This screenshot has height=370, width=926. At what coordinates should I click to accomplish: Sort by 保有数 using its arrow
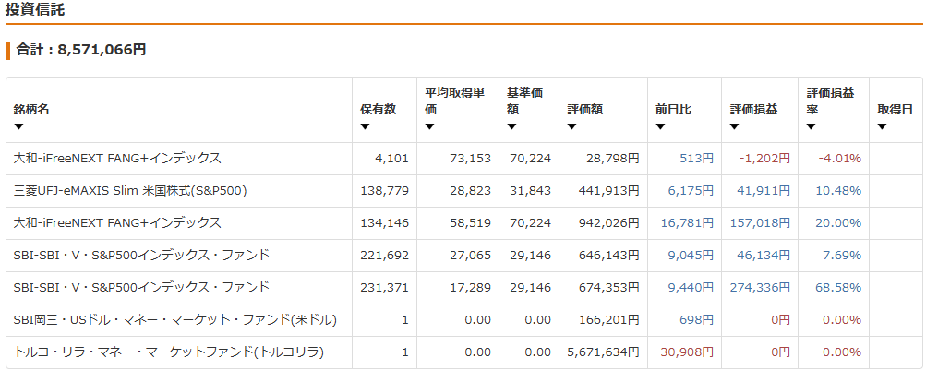click(365, 126)
